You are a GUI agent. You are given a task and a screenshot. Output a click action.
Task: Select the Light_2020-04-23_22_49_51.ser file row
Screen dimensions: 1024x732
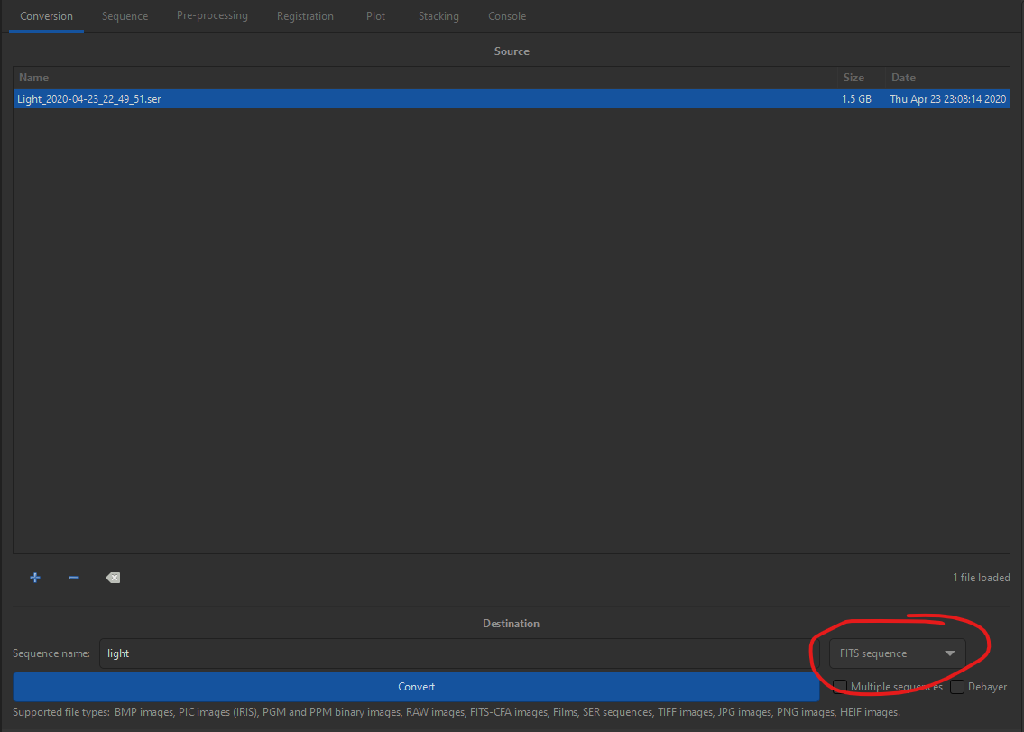coord(512,99)
